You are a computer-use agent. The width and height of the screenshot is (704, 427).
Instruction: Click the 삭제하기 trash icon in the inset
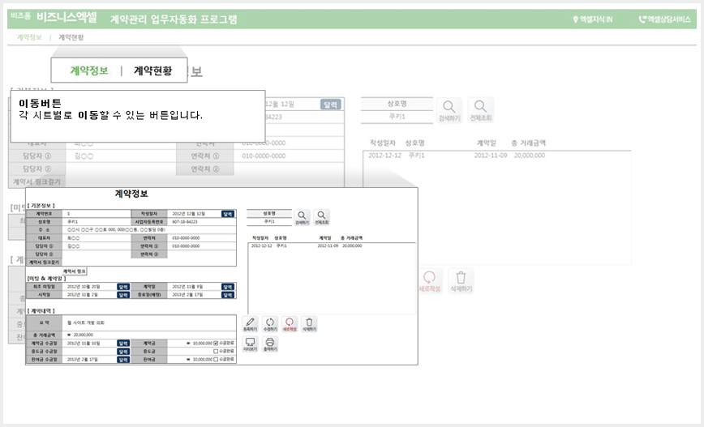click(309, 324)
